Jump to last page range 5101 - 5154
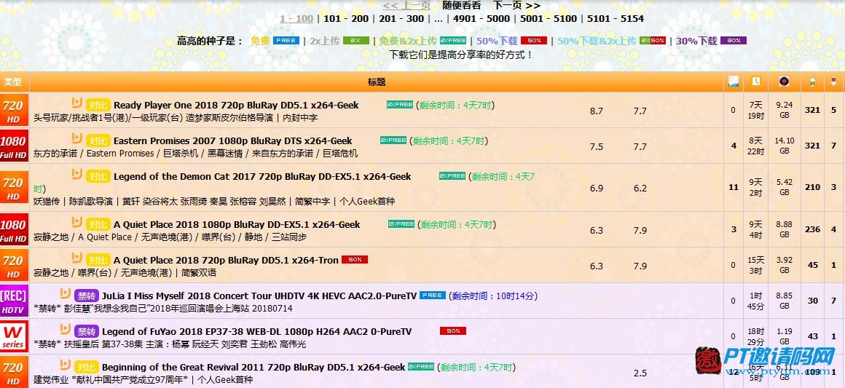This screenshot has height=388, width=845. coord(616,19)
